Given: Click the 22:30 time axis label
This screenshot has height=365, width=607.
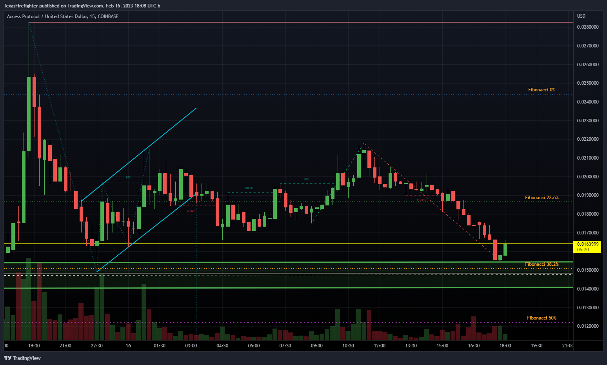Looking at the screenshot, I should 97,346.
